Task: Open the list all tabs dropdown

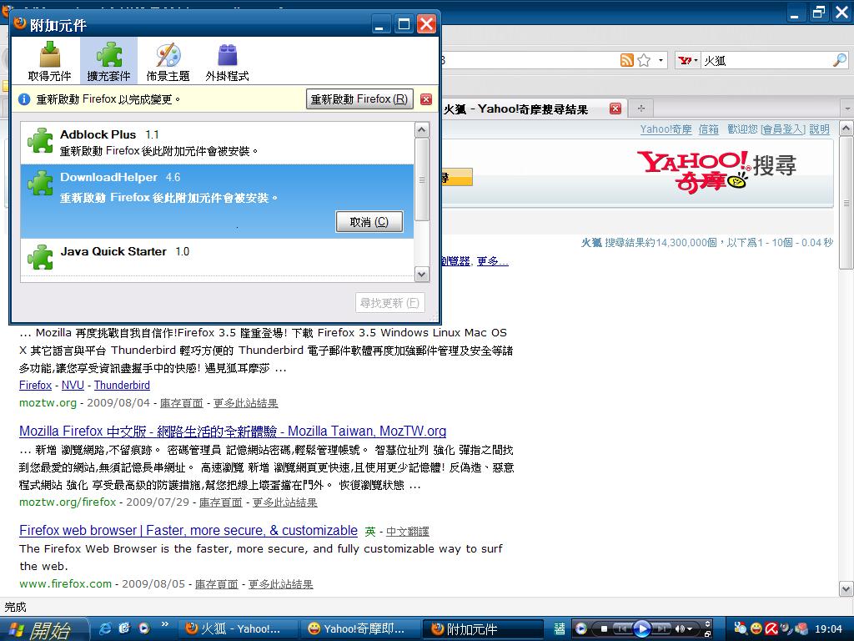Action: coord(847,109)
